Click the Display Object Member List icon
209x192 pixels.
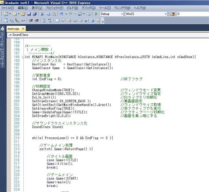tap(6, 21)
